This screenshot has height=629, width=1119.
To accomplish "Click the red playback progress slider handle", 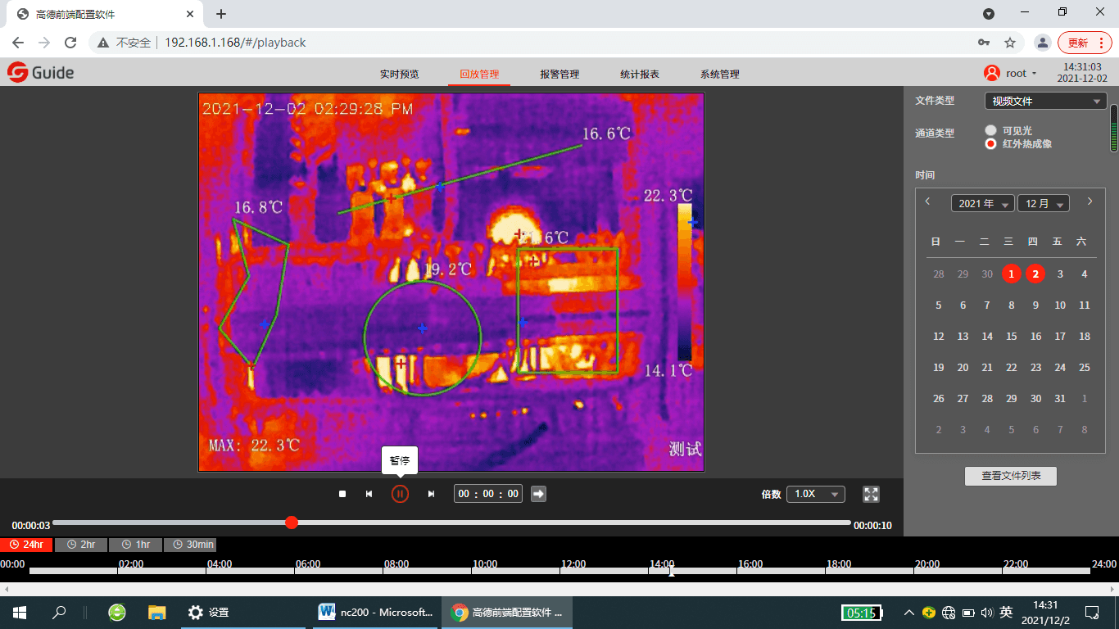I will click(x=292, y=523).
